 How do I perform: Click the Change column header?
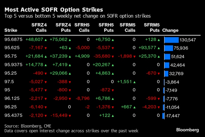point(170,30)
